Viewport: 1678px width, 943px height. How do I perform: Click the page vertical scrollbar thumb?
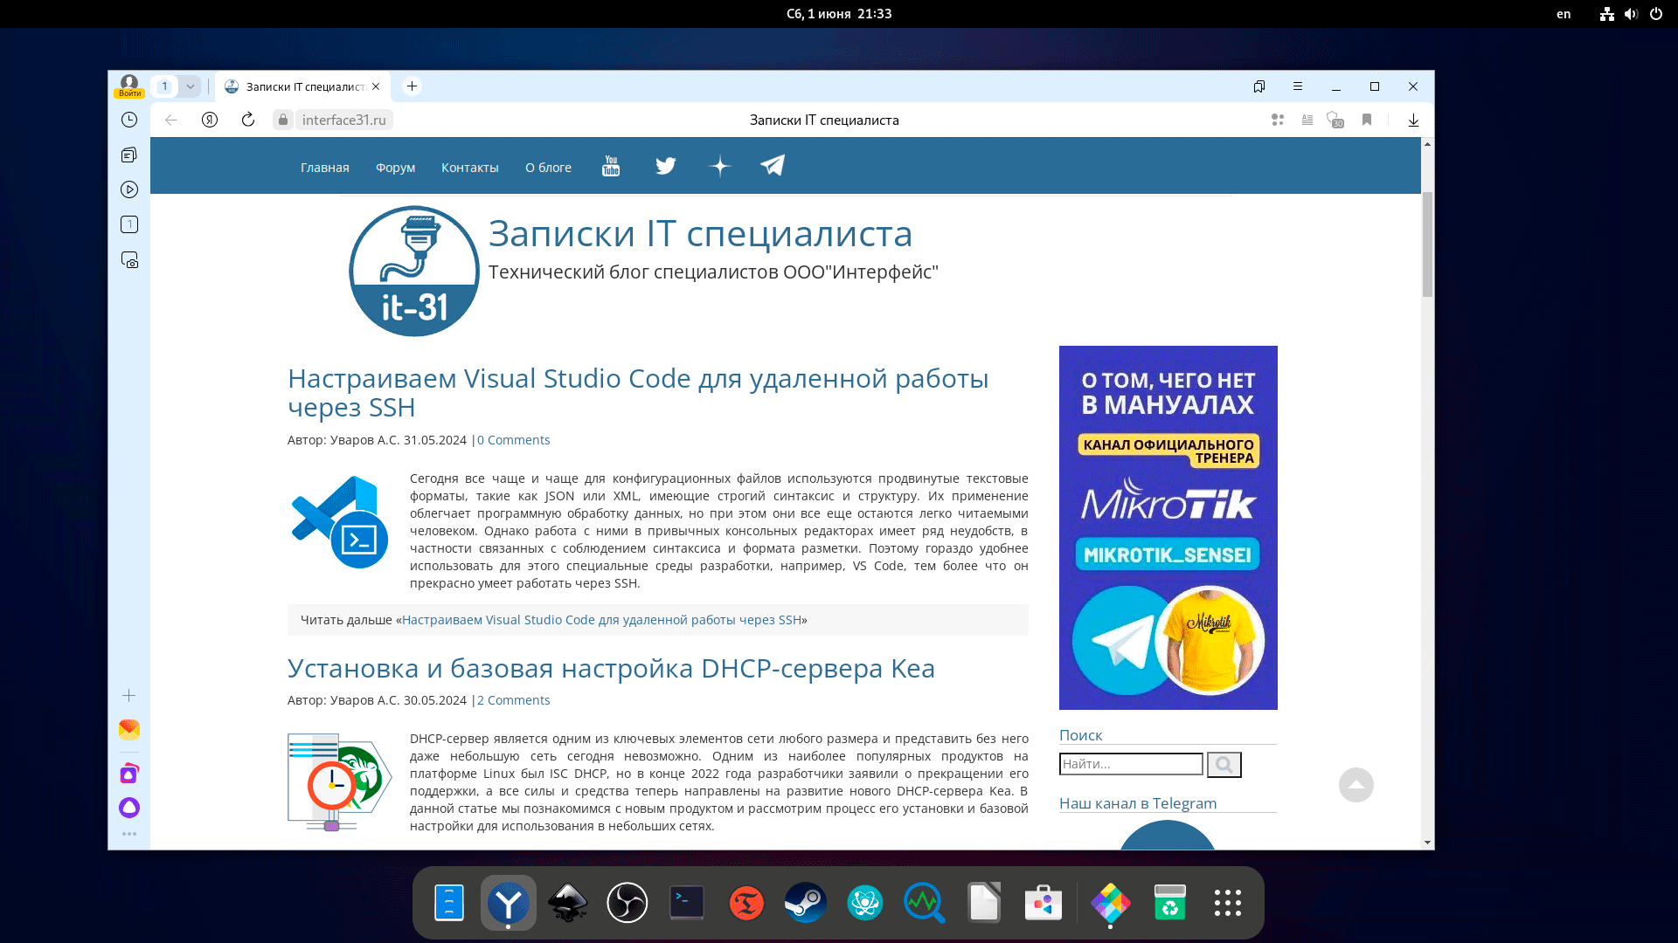point(1427,244)
